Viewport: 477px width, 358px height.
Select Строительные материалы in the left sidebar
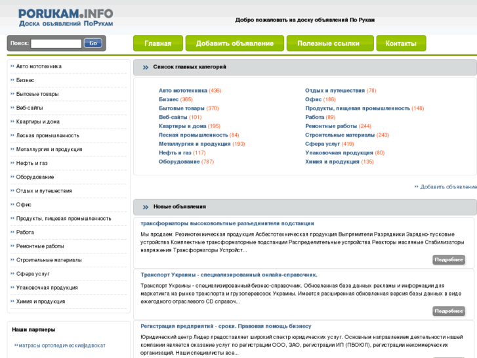[x=49, y=260]
